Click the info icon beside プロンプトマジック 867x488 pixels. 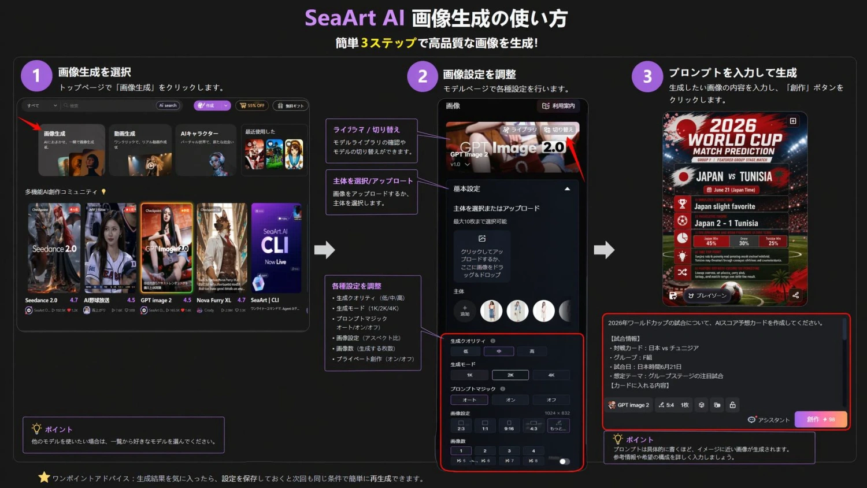point(503,389)
